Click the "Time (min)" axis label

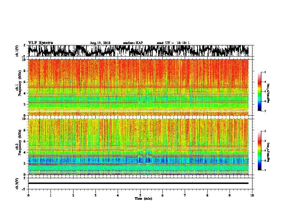click(x=143, y=199)
